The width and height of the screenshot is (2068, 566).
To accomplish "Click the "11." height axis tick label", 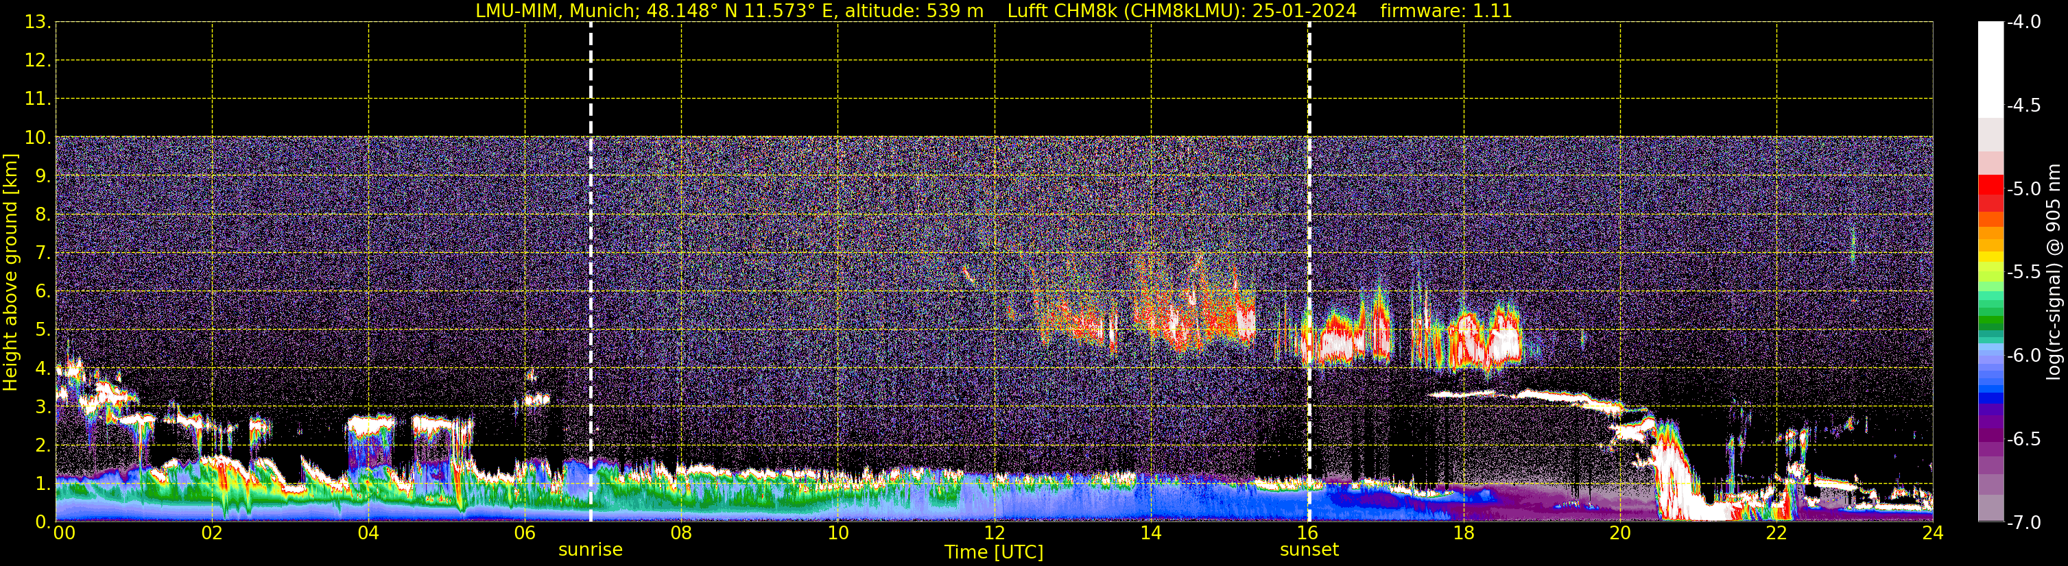I will [38, 99].
